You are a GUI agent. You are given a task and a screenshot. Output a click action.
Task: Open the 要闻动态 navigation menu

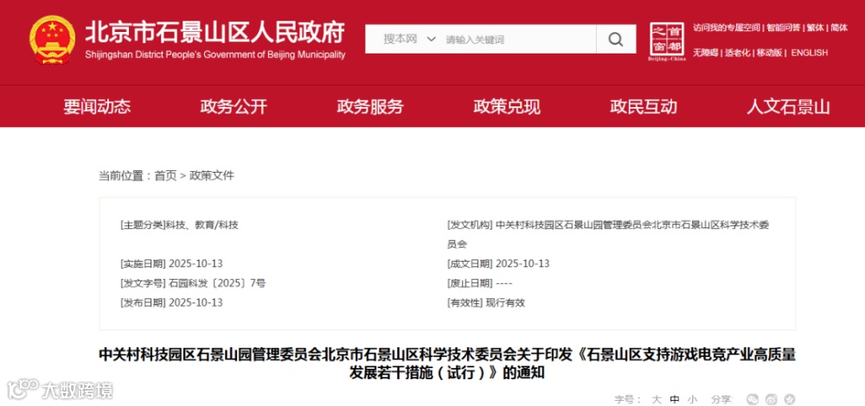[x=97, y=106]
